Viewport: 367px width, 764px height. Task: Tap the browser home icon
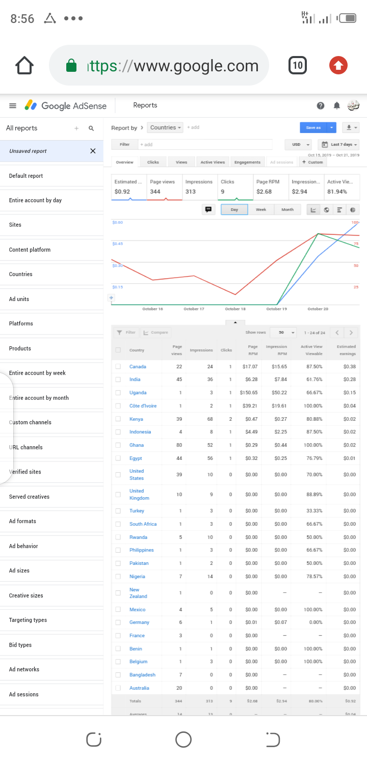click(x=24, y=65)
